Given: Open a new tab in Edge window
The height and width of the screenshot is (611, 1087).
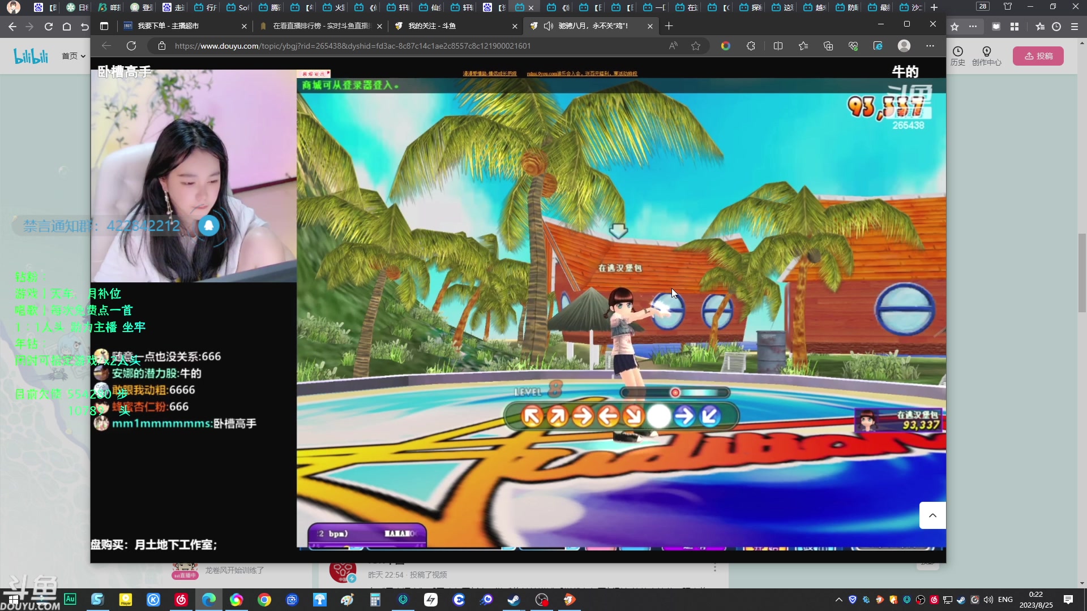Looking at the screenshot, I should tap(669, 26).
